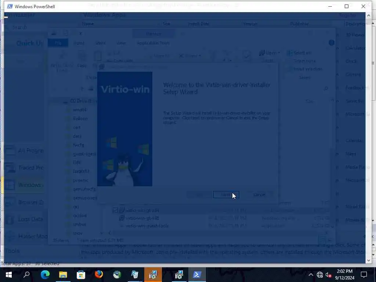This screenshot has height=282, width=376.
Task: Open the Open dropdown in Explorer ribbon
Action: [x=270, y=53]
